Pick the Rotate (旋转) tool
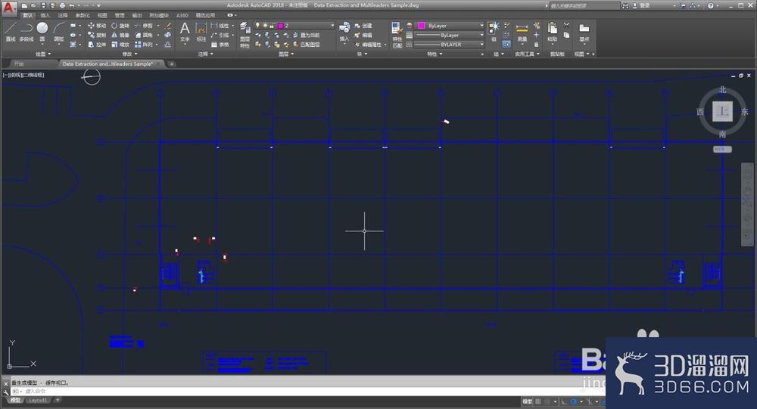757x409 pixels. (x=120, y=26)
